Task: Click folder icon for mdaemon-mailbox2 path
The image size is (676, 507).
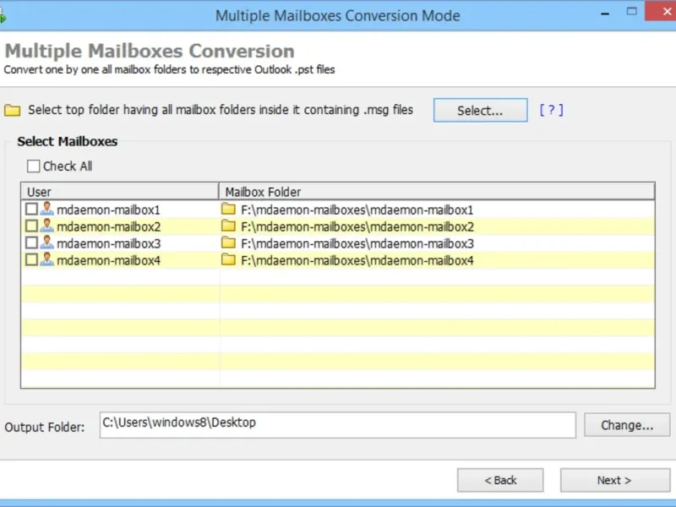Action: tap(228, 226)
